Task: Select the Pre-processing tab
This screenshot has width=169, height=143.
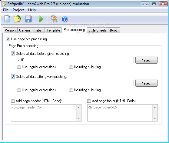Action: point(74,30)
